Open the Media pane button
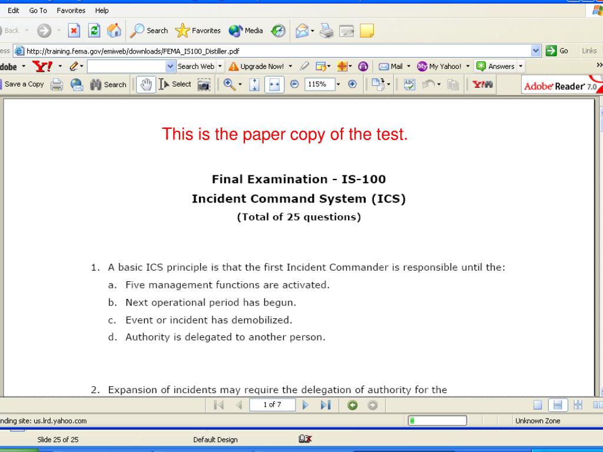Viewport: 603px width, 452px height. coord(246,31)
